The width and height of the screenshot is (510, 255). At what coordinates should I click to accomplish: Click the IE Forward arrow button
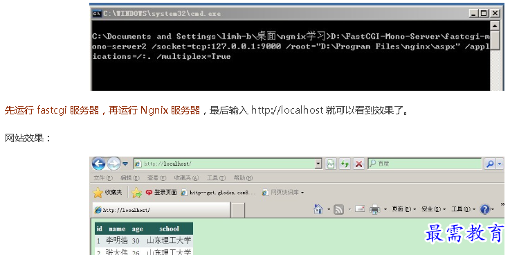click(113, 164)
